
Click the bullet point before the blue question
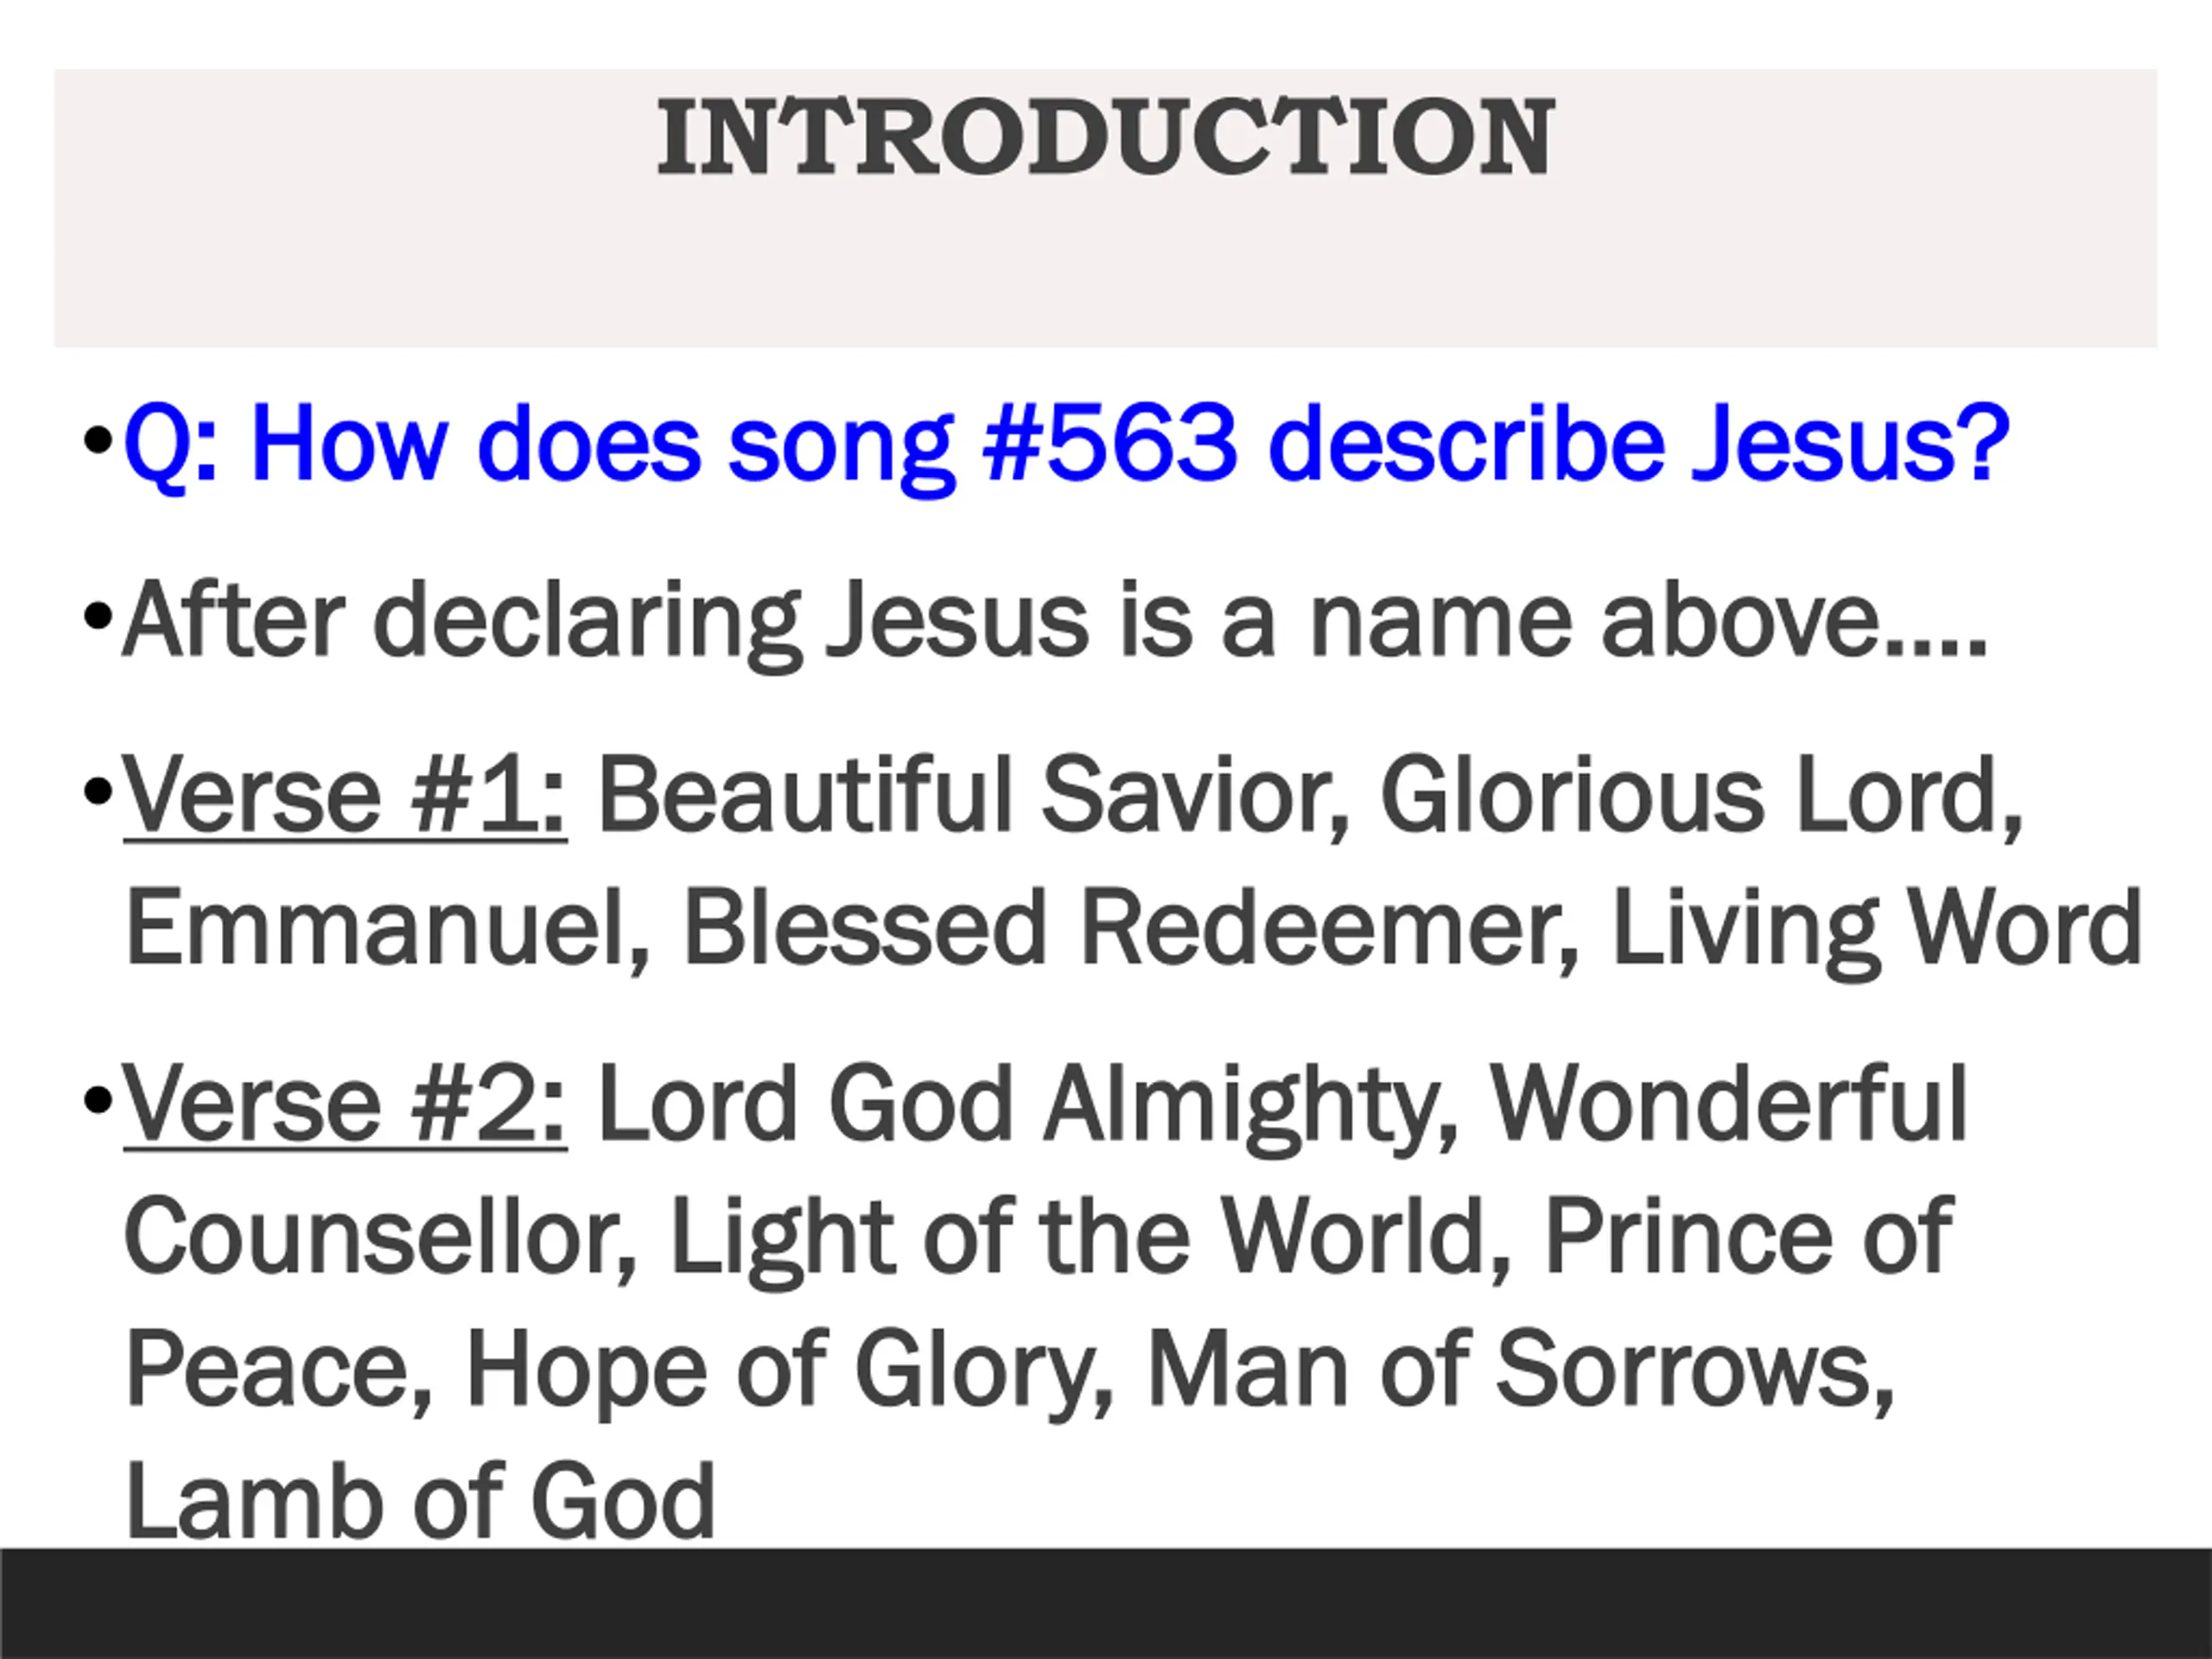[x=97, y=440]
